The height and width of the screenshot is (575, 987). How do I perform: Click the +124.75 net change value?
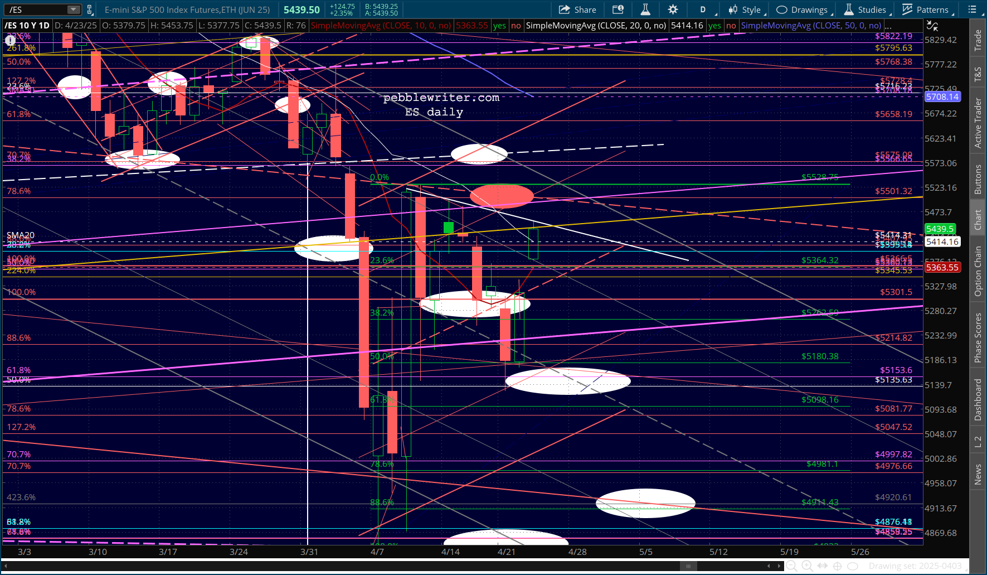point(342,6)
